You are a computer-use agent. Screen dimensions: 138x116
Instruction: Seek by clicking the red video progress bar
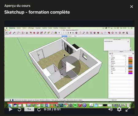(x=33, y=103)
